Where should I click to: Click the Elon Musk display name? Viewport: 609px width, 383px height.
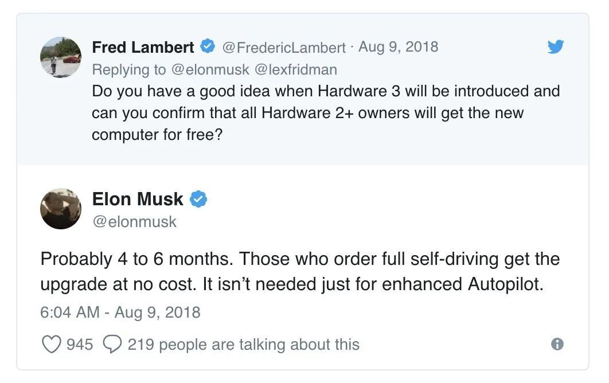pos(138,200)
